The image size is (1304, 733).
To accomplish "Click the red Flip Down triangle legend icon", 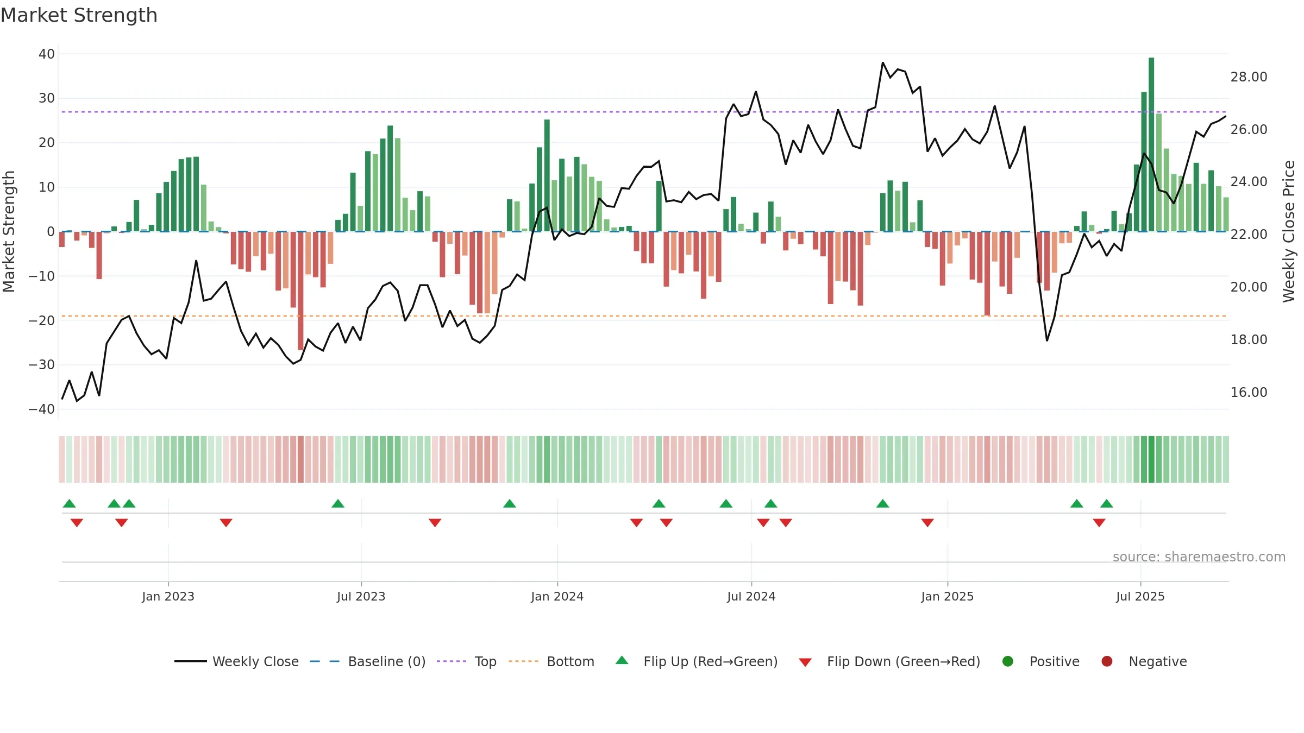I will click(x=805, y=662).
